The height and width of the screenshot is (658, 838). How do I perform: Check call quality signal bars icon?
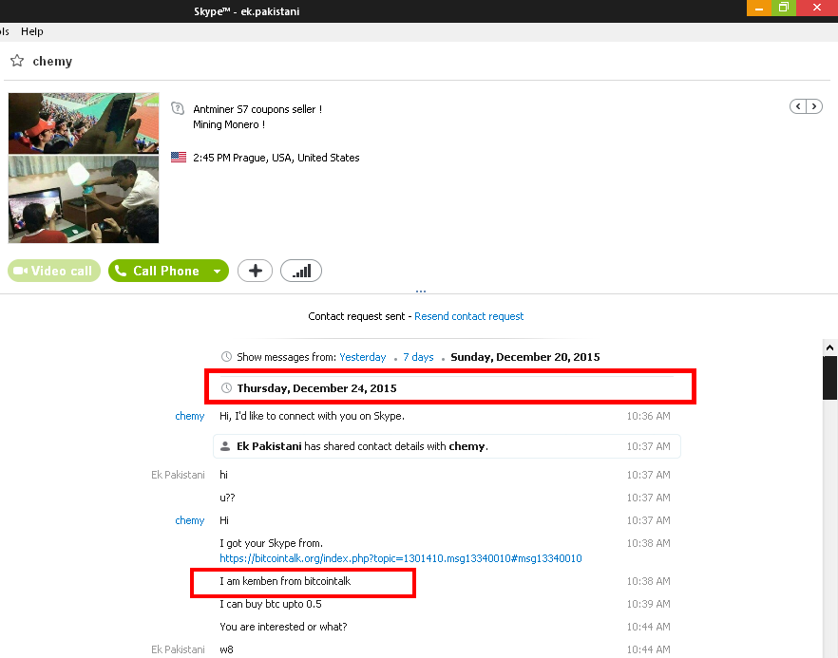[x=301, y=271]
